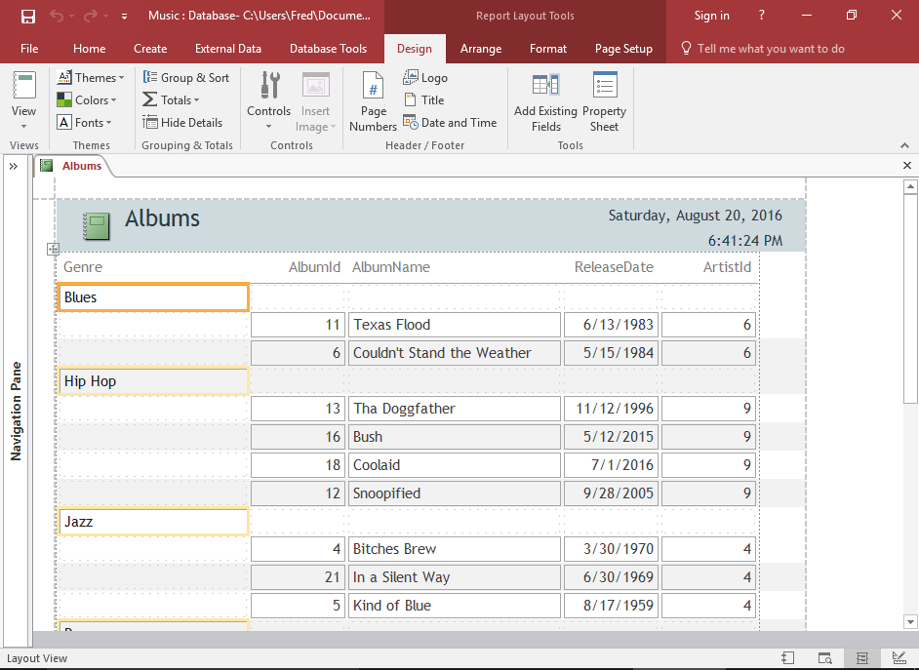
Task: Open Print Preview from the status bar
Action: (825, 657)
